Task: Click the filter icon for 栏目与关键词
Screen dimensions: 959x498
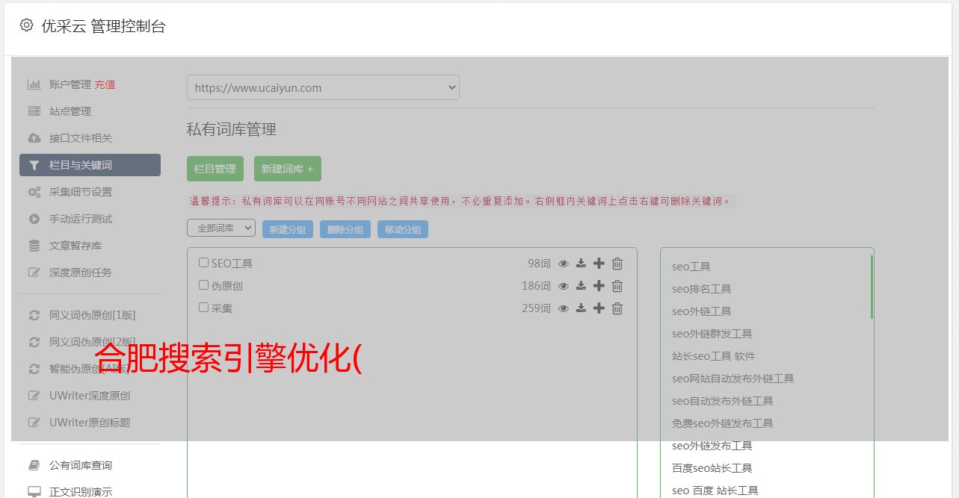Action: point(34,165)
